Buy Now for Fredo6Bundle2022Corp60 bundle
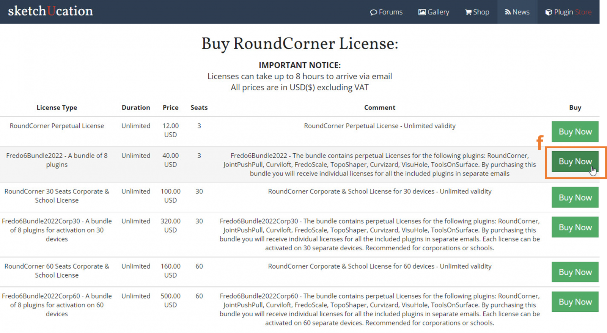607x333 pixels. [575, 302]
